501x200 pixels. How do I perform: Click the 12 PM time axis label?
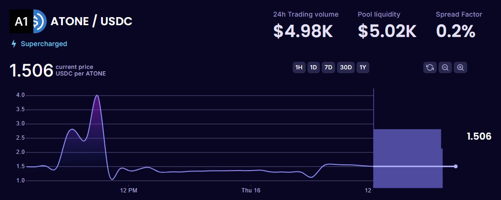129,190
